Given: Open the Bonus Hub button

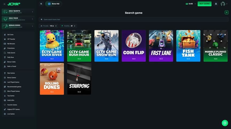Looking at the screenshot, I should click(x=54, y=4).
